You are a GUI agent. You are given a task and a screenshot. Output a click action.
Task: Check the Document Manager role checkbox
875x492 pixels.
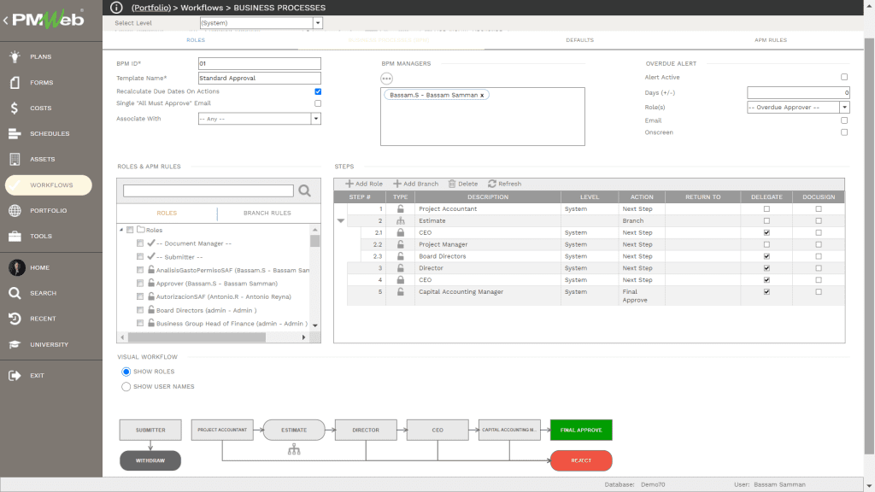tap(140, 243)
